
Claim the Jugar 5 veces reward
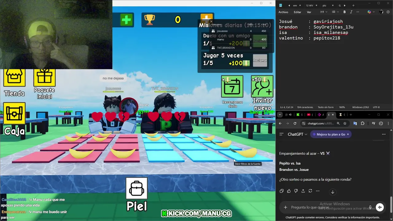click(260, 60)
